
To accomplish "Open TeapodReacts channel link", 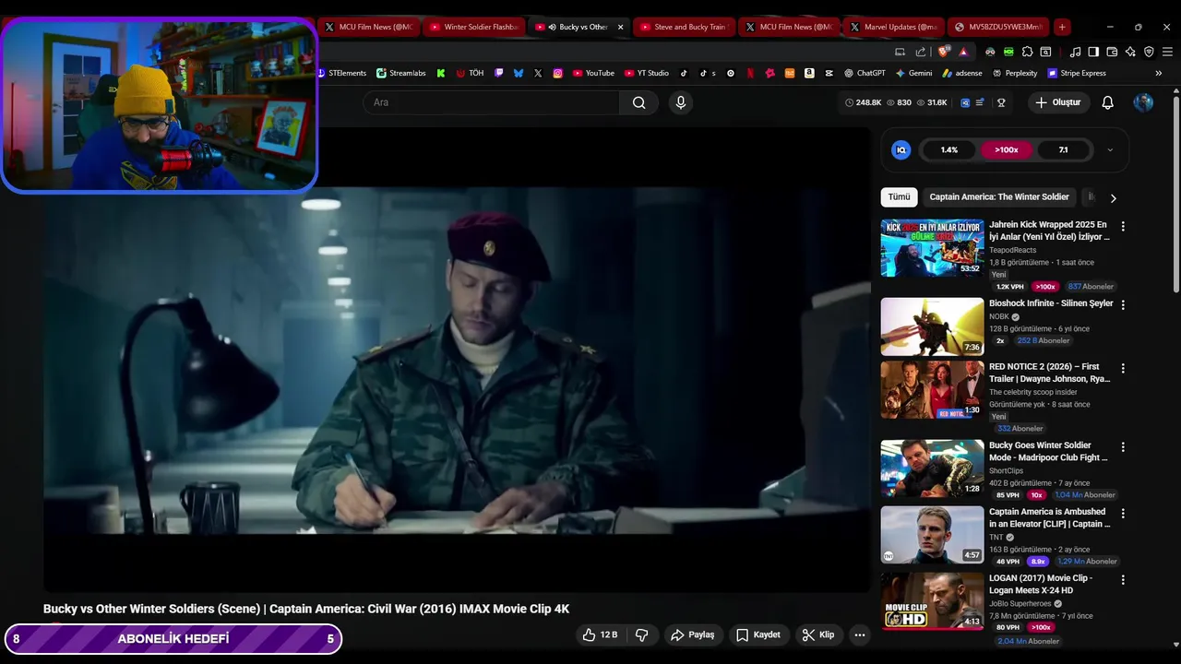I will coord(1012,250).
